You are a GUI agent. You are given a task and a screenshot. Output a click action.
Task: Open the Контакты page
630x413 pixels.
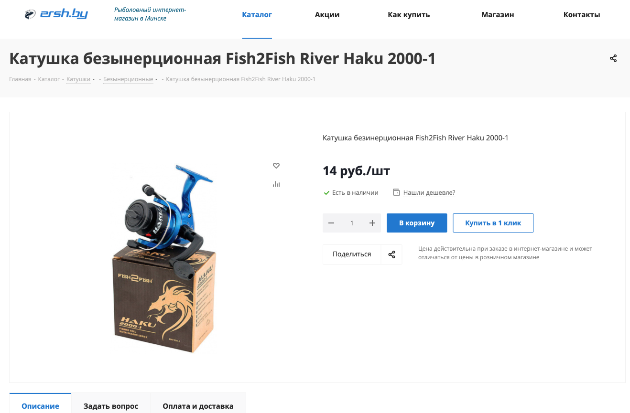(x=582, y=15)
